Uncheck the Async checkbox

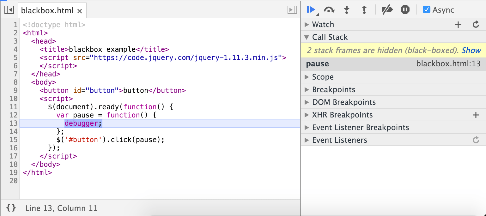pyautogui.click(x=427, y=10)
